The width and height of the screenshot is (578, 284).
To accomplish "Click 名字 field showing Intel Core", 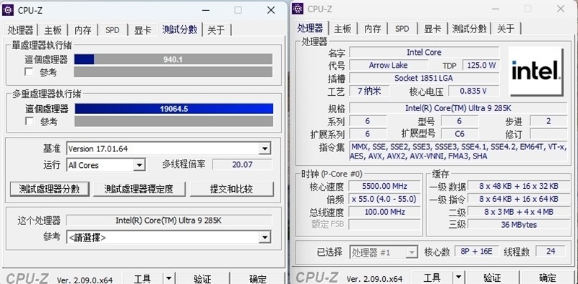I will point(424,52).
